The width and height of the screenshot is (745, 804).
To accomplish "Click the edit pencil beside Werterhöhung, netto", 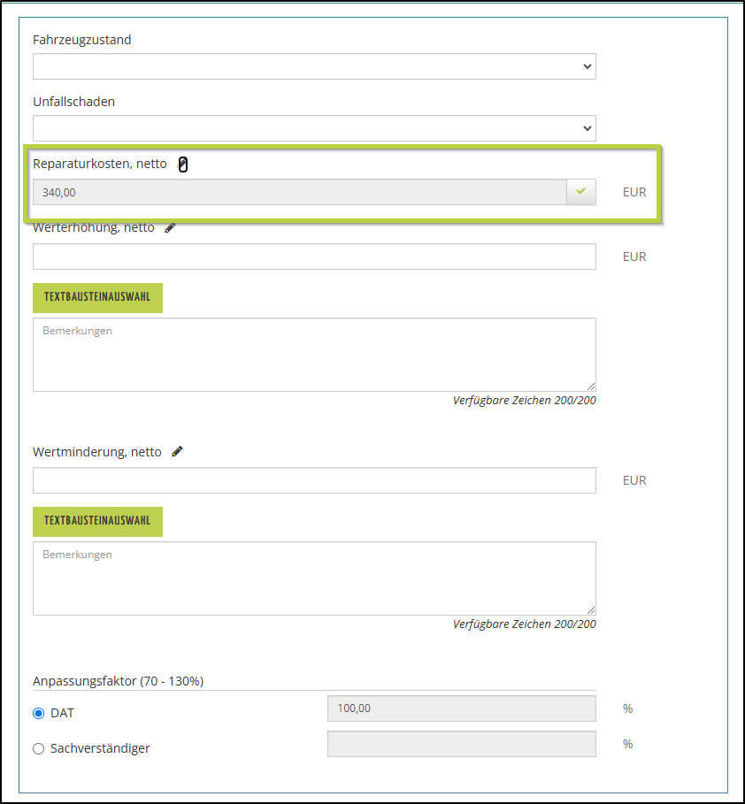I will [170, 227].
